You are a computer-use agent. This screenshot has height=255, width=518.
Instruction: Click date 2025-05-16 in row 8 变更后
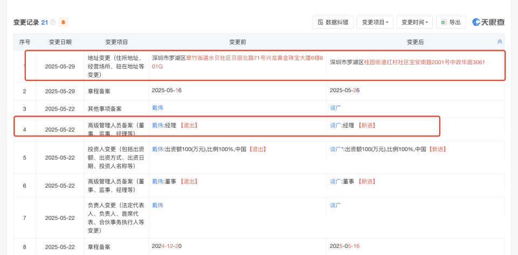tap(345, 246)
